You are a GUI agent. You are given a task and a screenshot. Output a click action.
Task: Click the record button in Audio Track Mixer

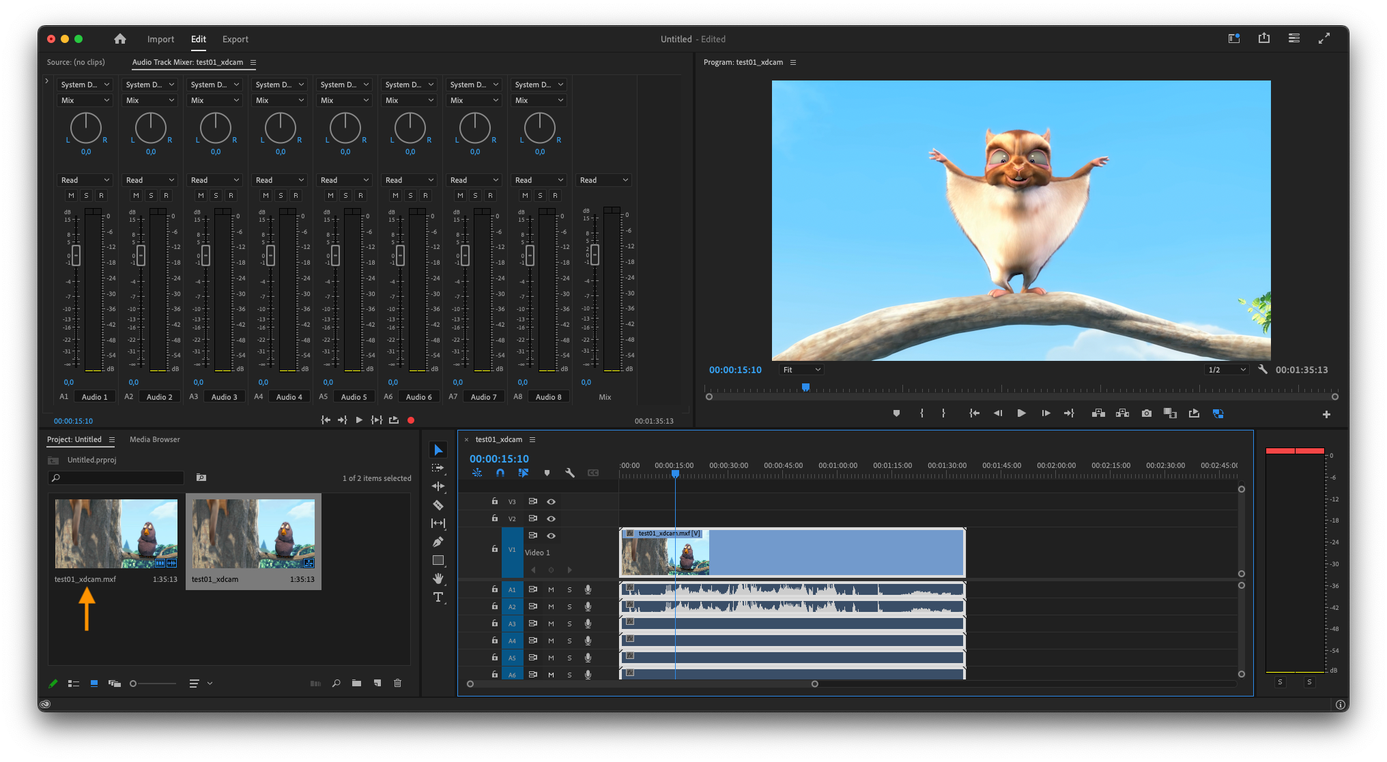[411, 420]
